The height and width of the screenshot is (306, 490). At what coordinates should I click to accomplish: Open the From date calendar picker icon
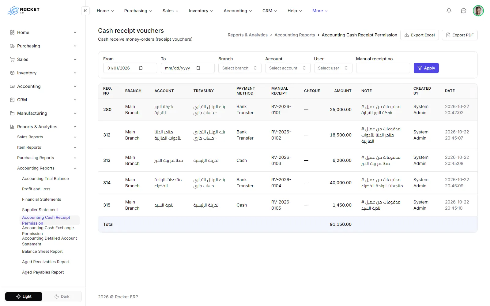(x=141, y=68)
